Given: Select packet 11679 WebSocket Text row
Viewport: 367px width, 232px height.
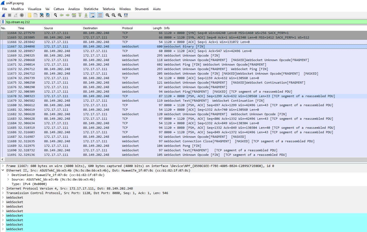Looking at the screenshot, I should click(x=183, y=101).
